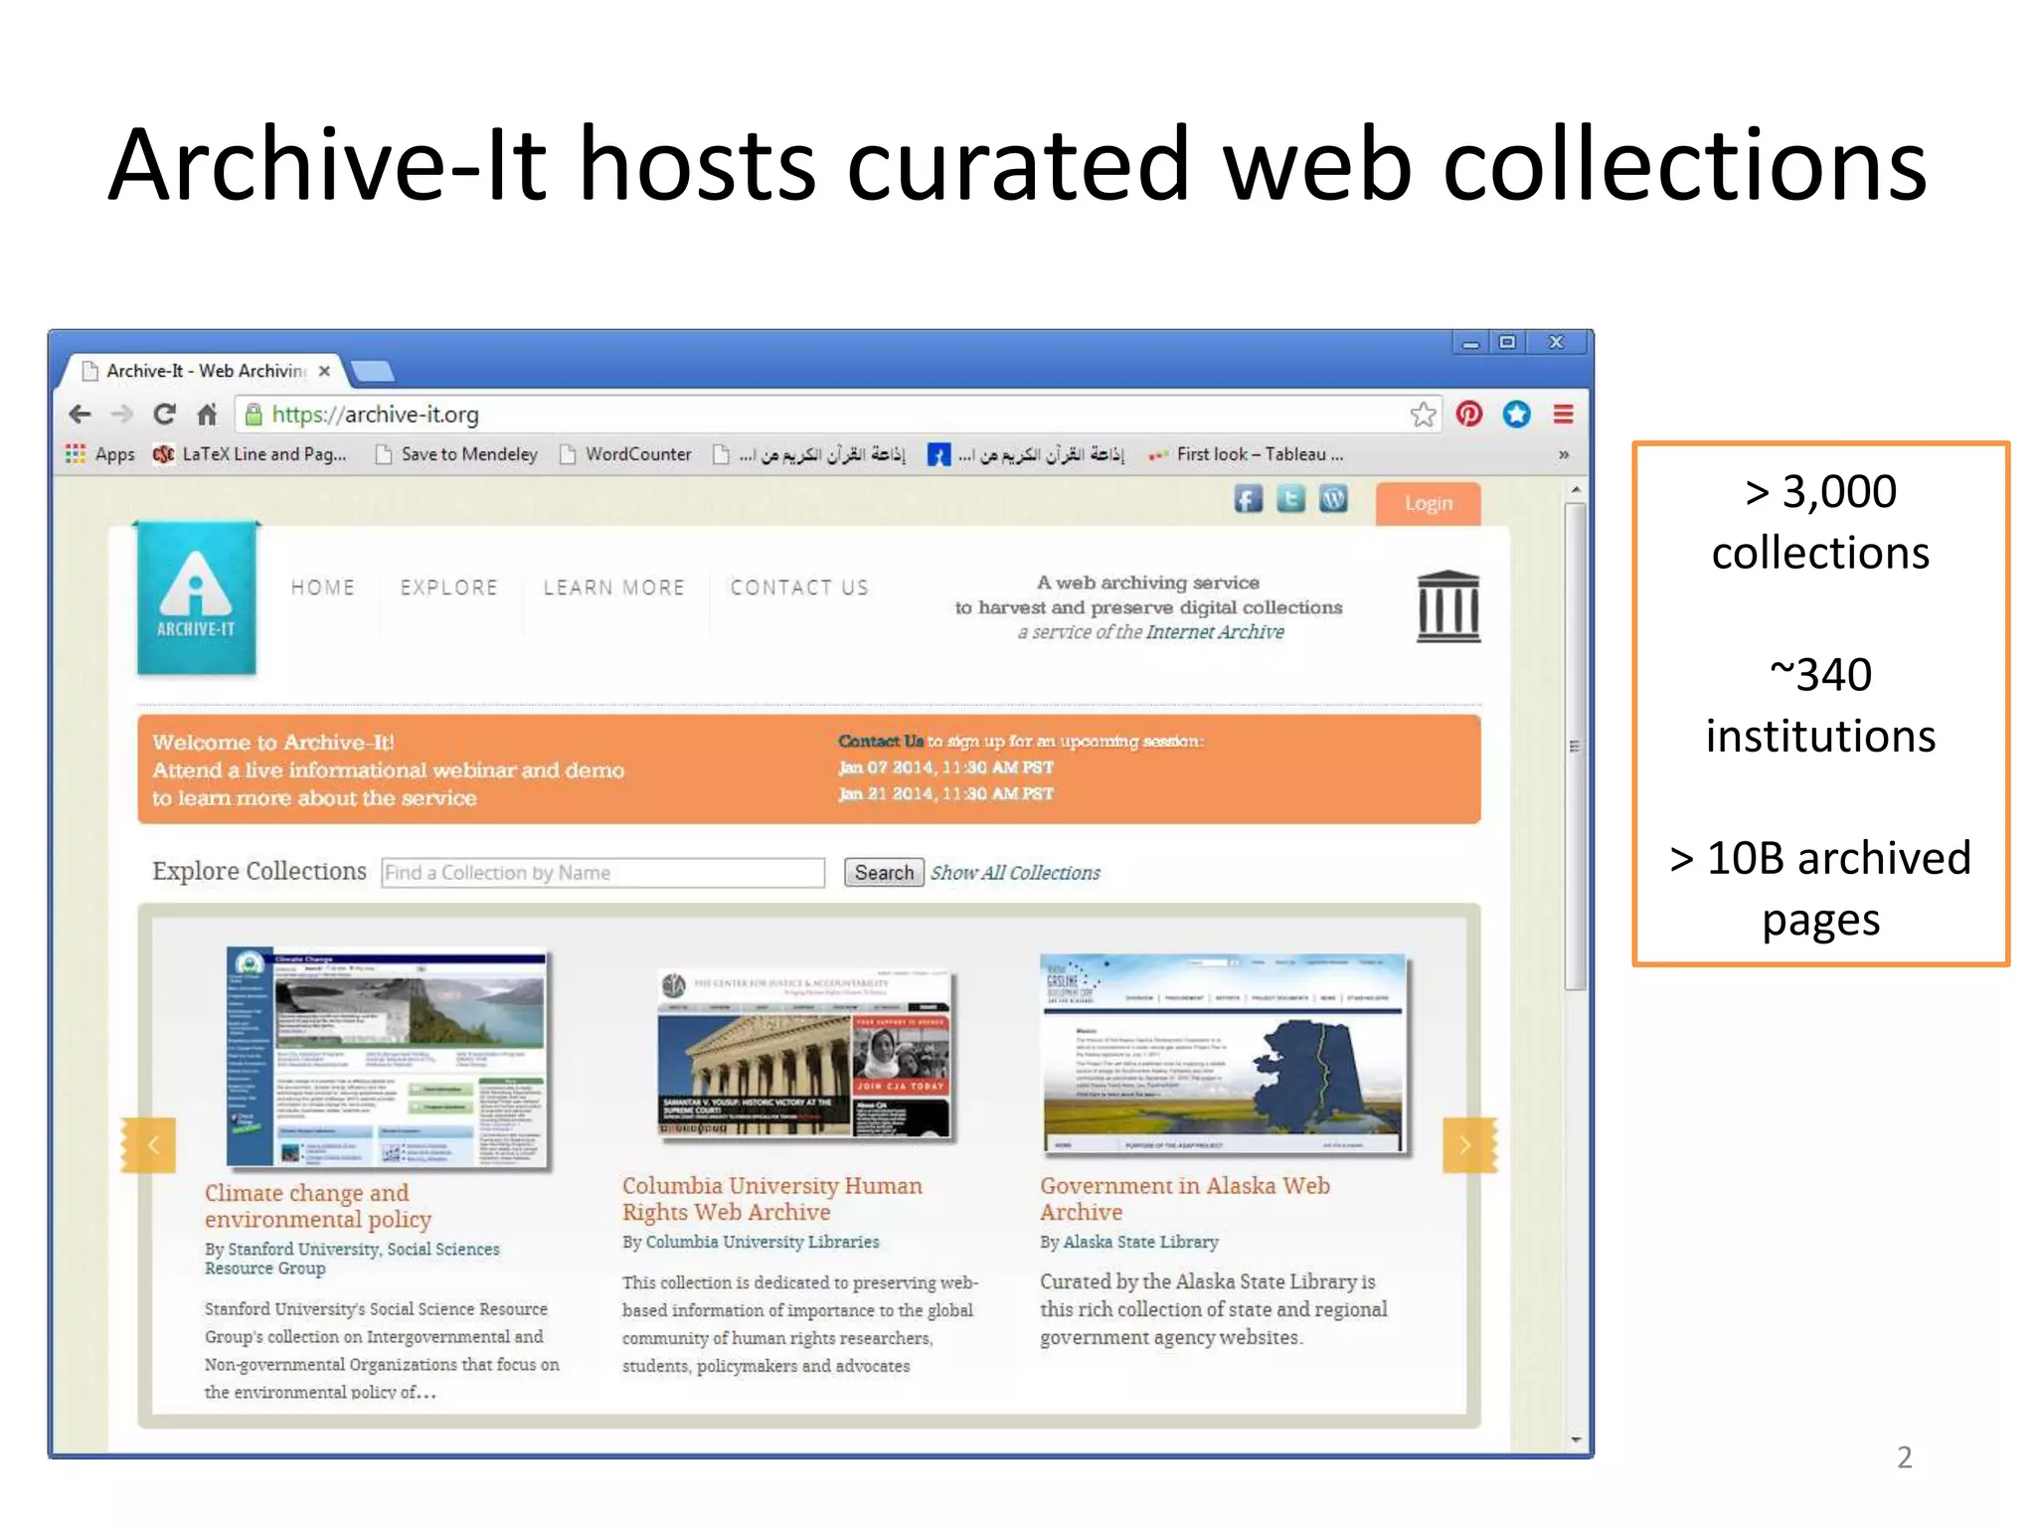2036x1527 pixels.
Task: Show next collections with right arrow
Action: pos(1465,1145)
